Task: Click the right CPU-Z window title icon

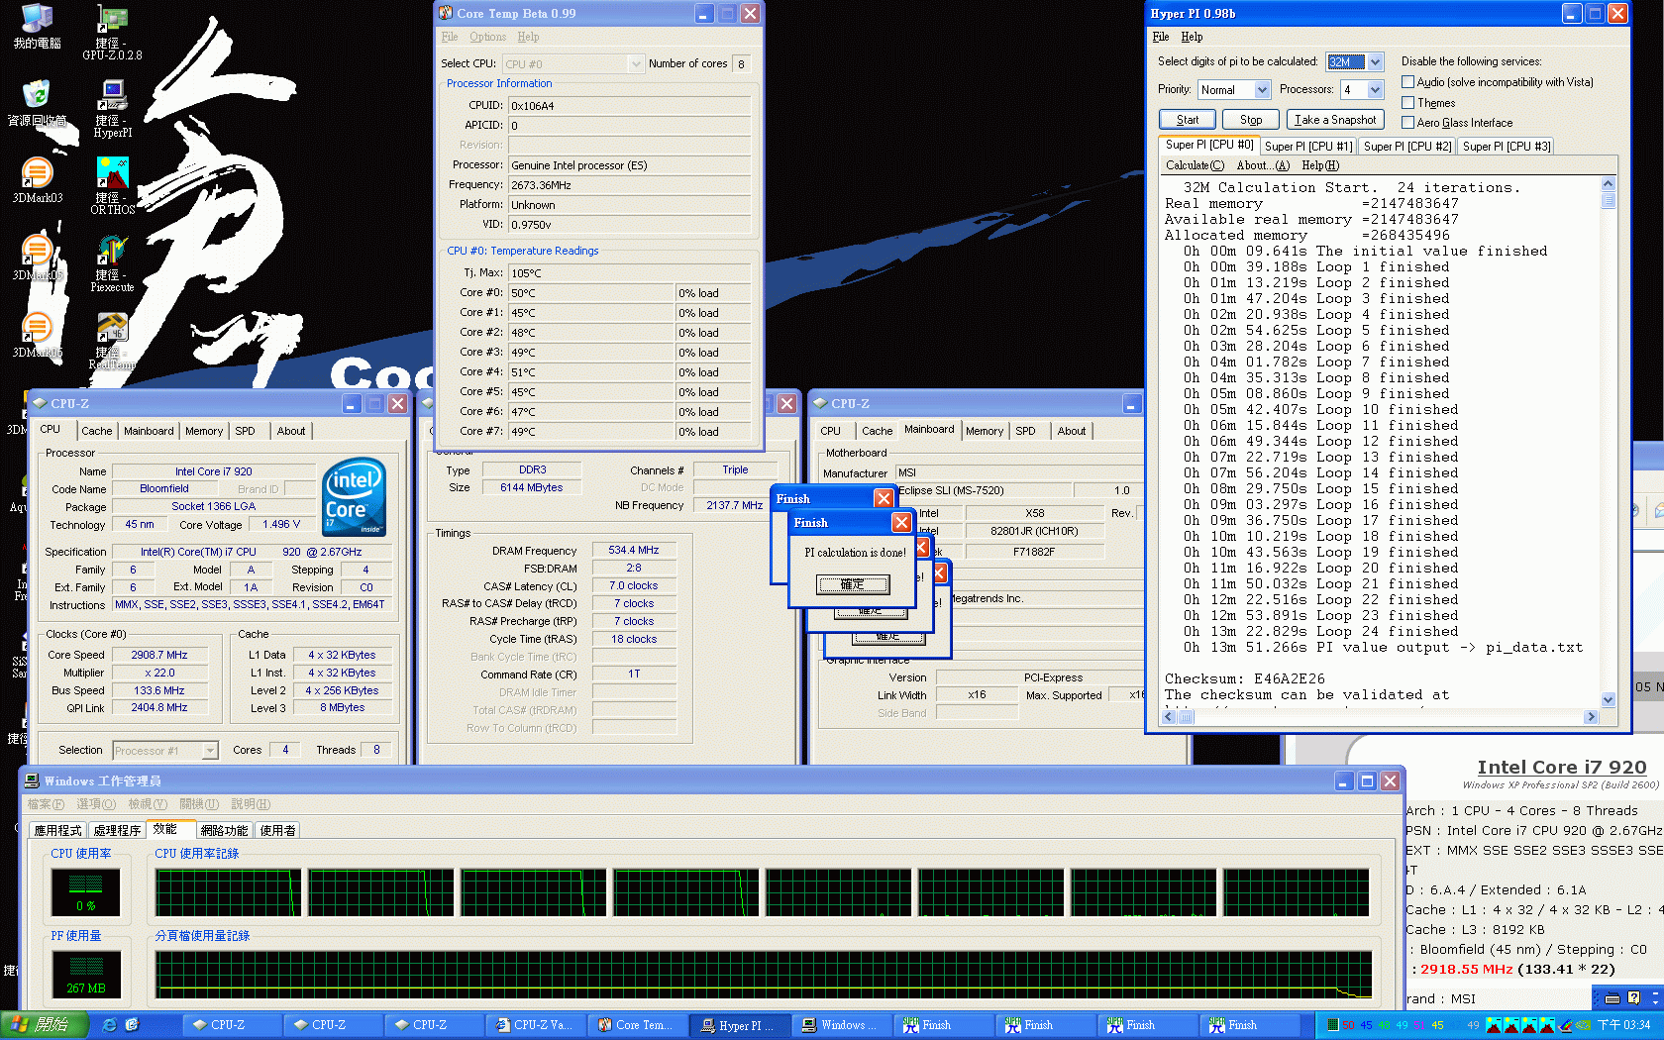Action: (x=820, y=403)
